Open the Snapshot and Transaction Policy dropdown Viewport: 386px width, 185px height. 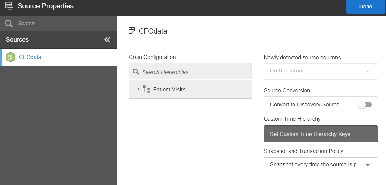point(320,165)
